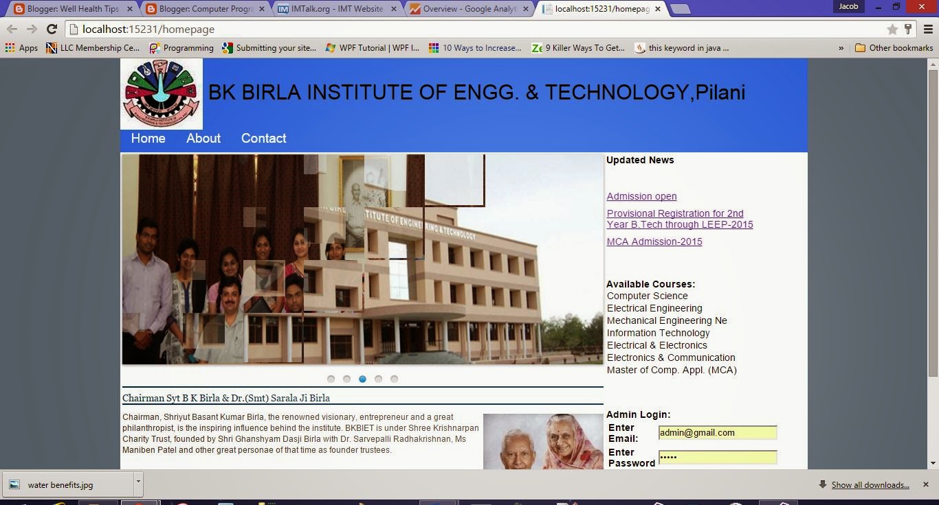Open the MCA Admission-2015 link

coord(654,242)
